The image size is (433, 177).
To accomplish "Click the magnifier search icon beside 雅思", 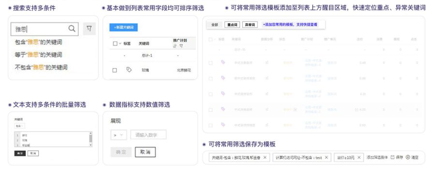I will (72, 29).
